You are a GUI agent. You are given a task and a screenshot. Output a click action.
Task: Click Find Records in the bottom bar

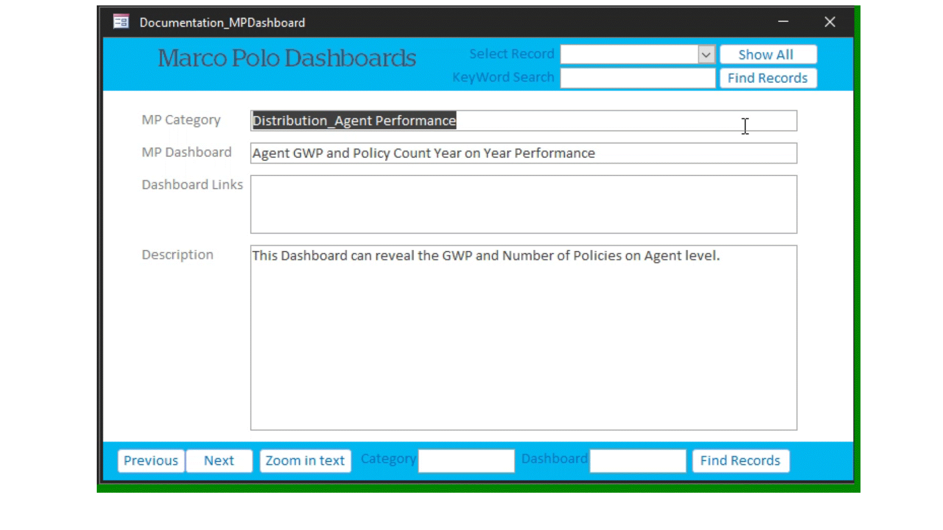pos(740,460)
